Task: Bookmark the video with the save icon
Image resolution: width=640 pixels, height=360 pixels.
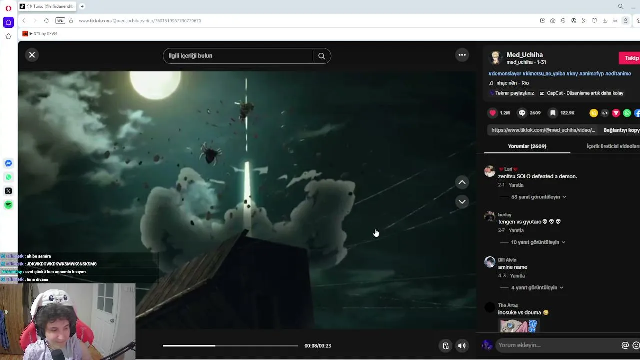Action: click(553, 113)
